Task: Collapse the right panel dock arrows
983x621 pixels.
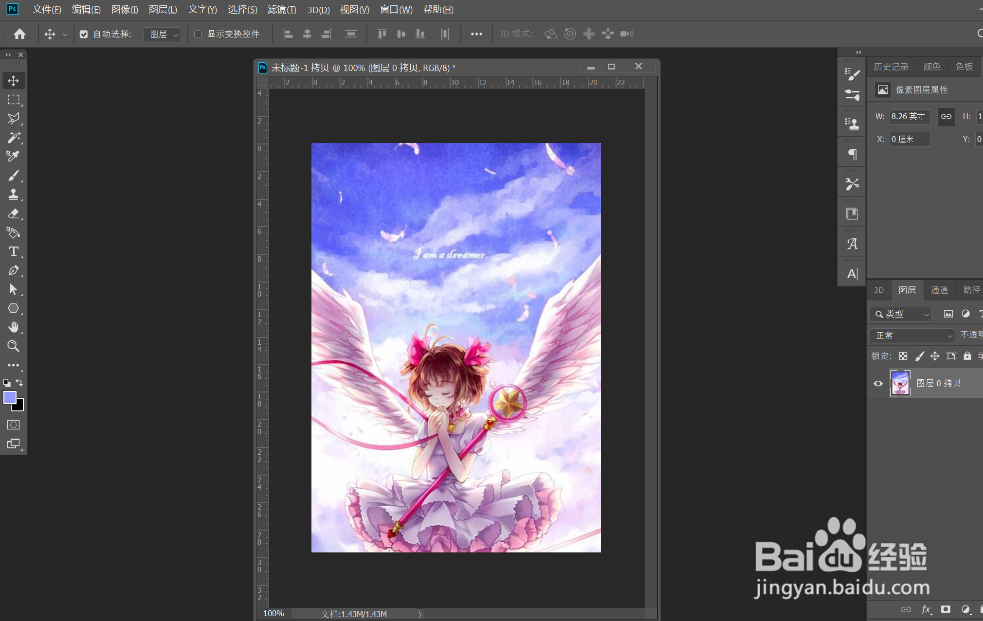Action: [x=858, y=52]
